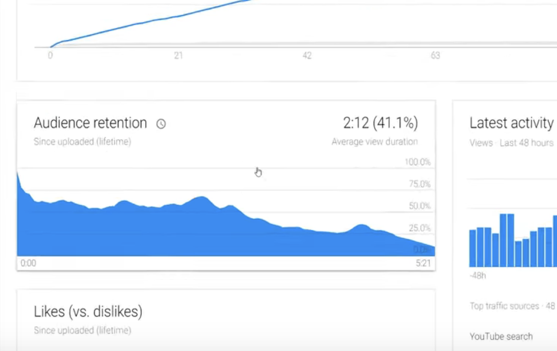Click the 5:21 end label of retention graph
This screenshot has width=557, height=351.
point(423,263)
